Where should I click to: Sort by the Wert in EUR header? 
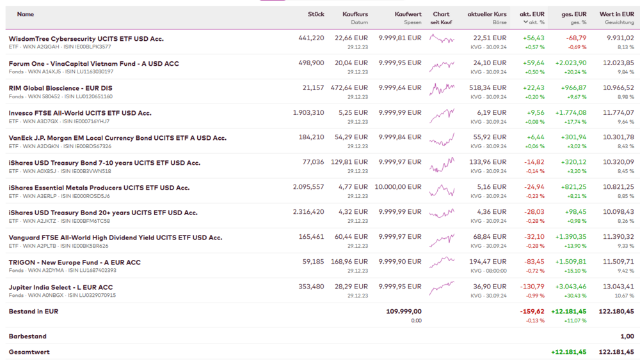point(616,14)
